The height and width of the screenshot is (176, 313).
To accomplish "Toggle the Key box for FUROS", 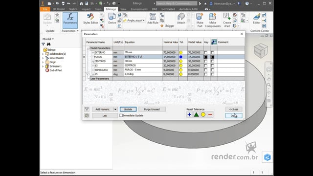I will pyautogui.click(x=205, y=57).
